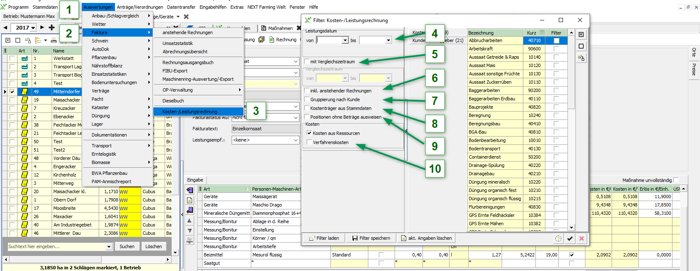
Task: Confirm filter with the checkmark icon
Action: pyautogui.click(x=570, y=239)
